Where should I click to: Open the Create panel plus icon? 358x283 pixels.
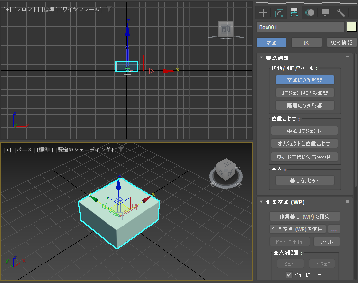pos(263,13)
